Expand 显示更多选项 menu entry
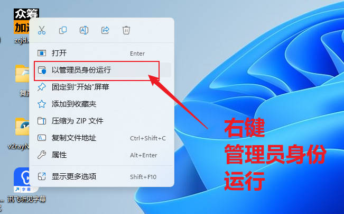344x214 pixels. [102, 176]
